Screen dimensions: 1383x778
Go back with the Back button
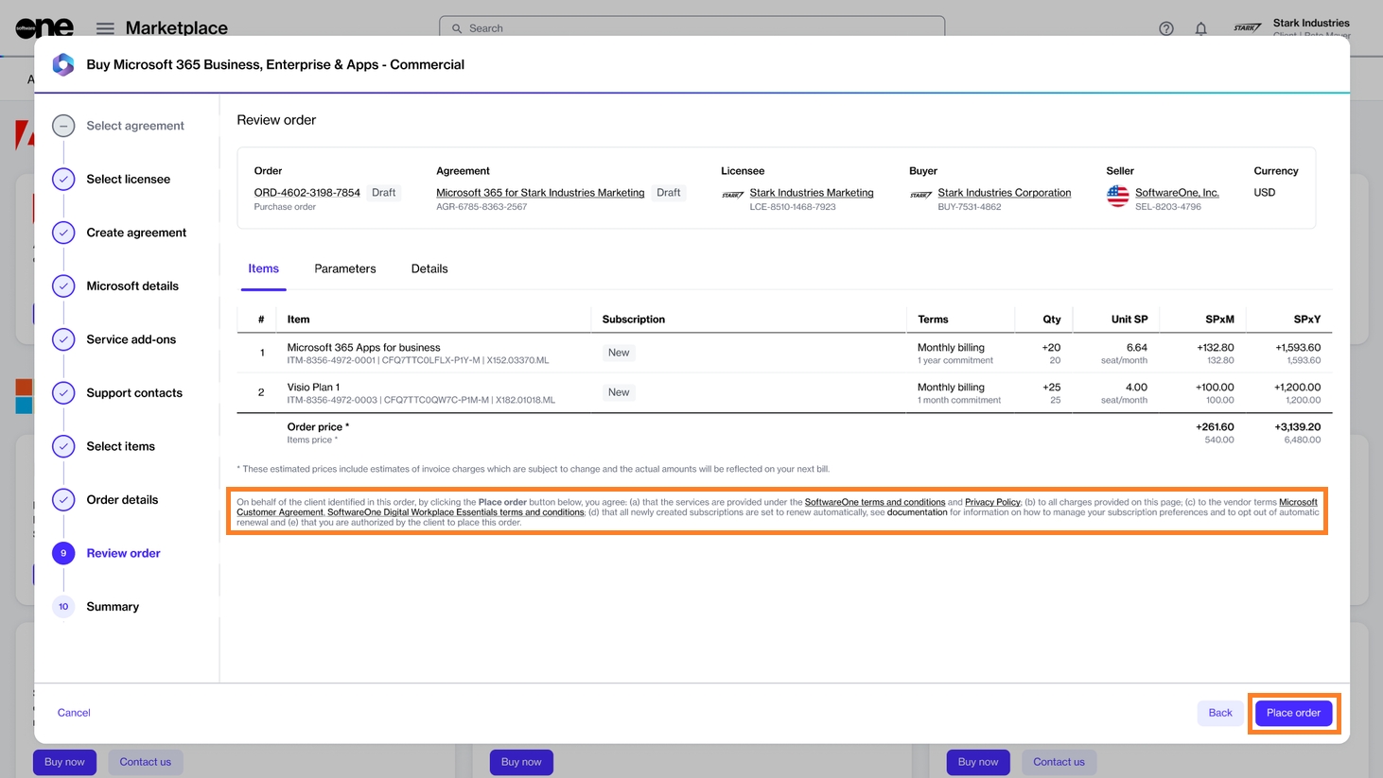click(x=1219, y=713)
